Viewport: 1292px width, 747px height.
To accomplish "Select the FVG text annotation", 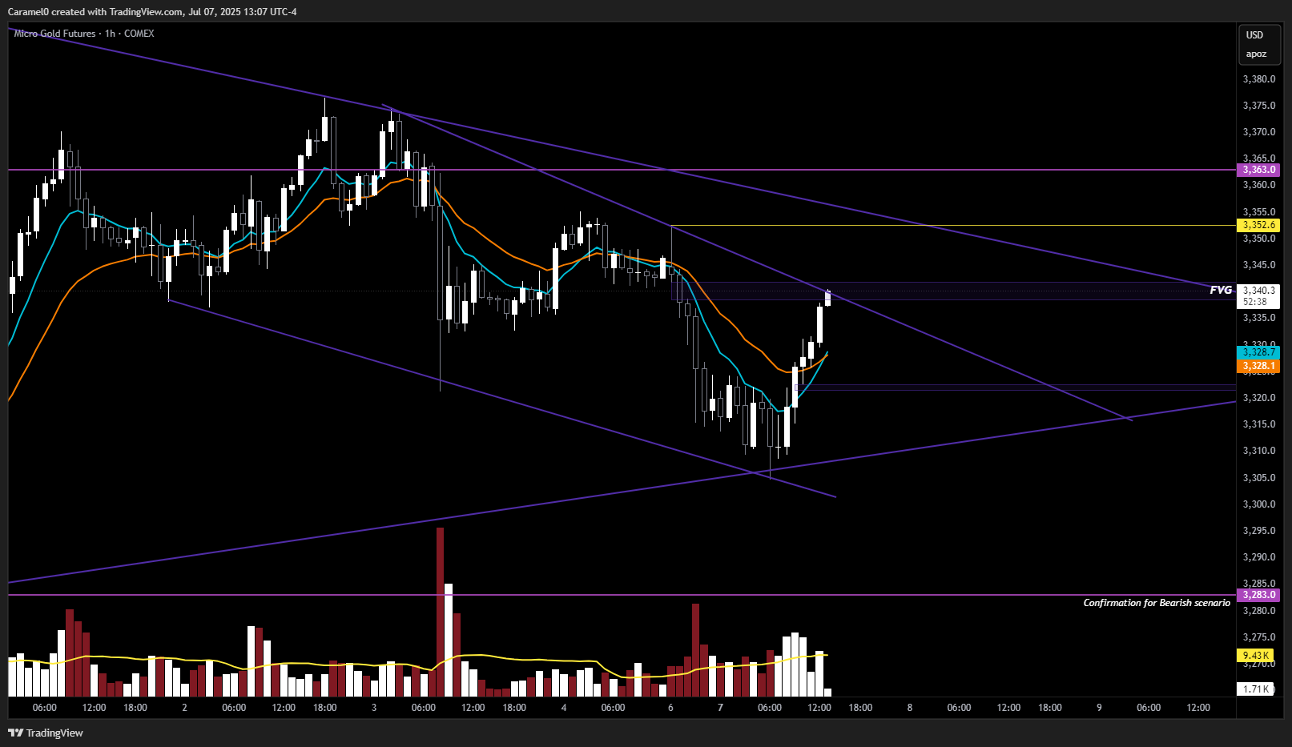I will tap(1221, 290).
